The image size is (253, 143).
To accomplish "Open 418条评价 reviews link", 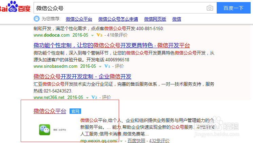I will pyautogui.click(x=117, y=35).
